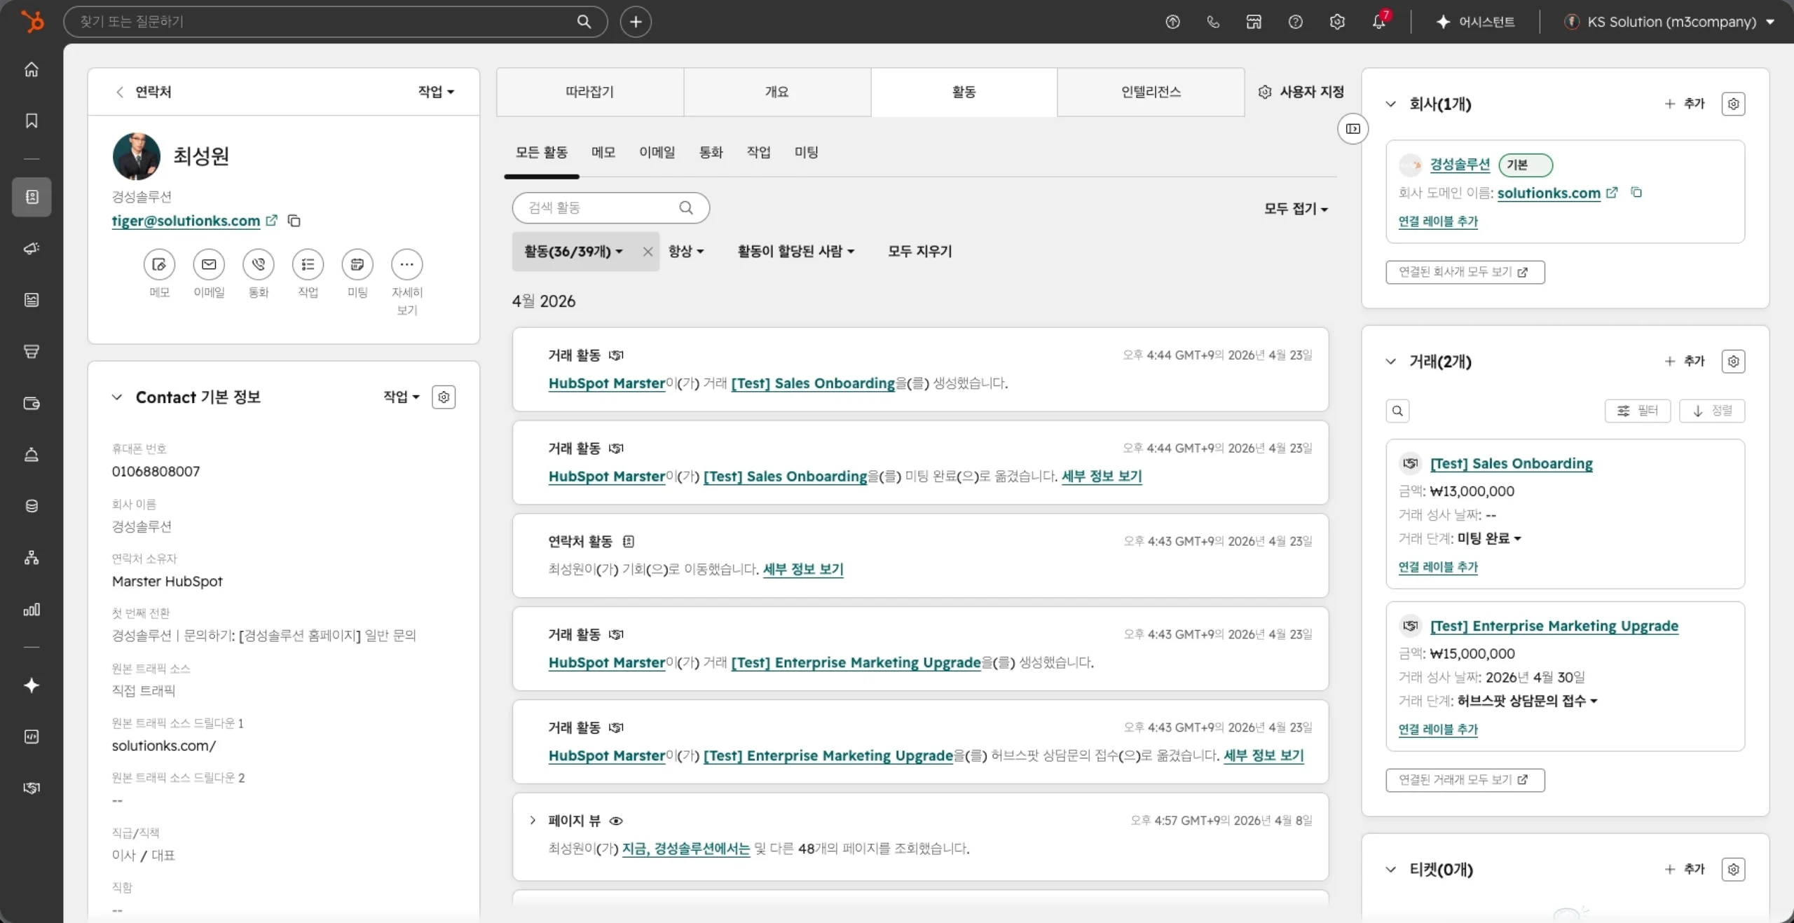Click the search magnifier in top bar

point(584,22)
